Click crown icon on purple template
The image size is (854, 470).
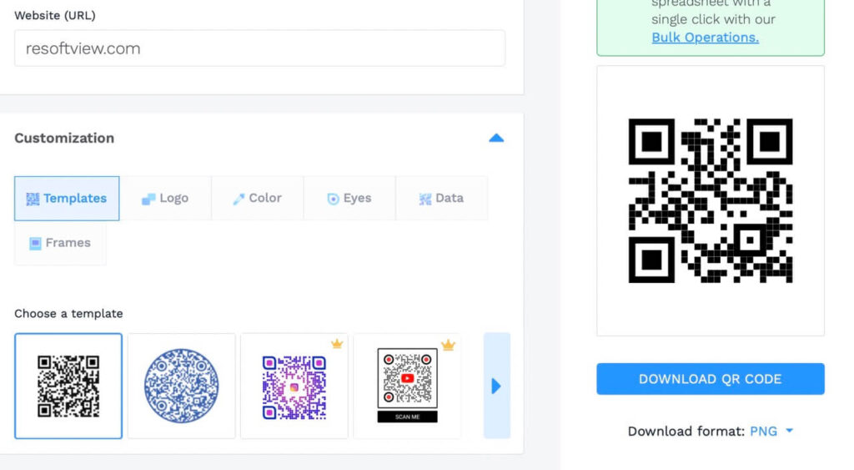(337, 343)
